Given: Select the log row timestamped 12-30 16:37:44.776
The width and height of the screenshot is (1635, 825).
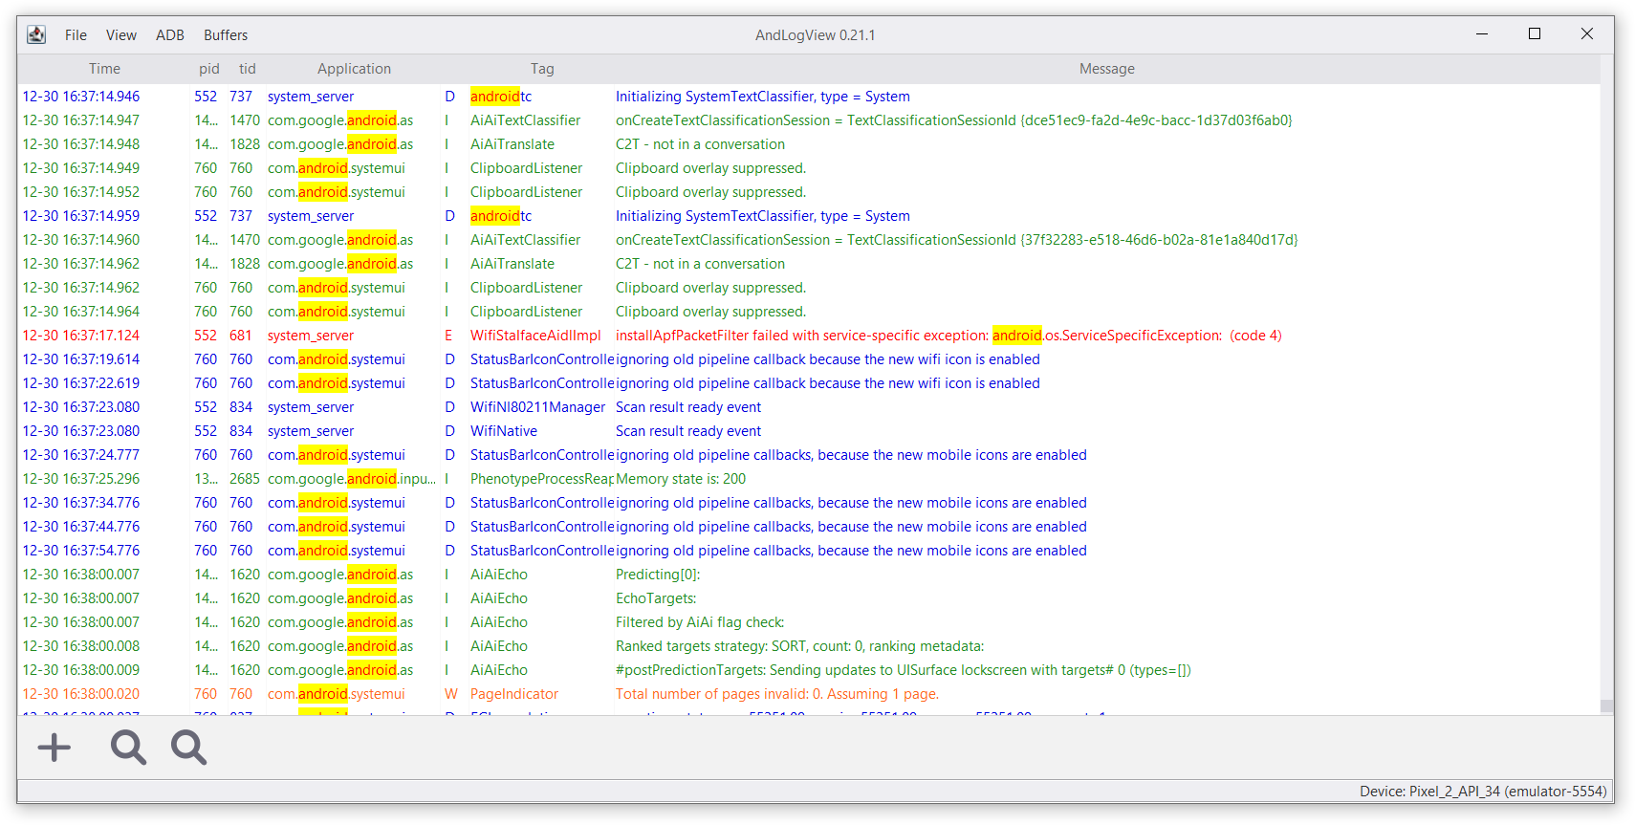Looking at the screenshot, I should (809, 527).
